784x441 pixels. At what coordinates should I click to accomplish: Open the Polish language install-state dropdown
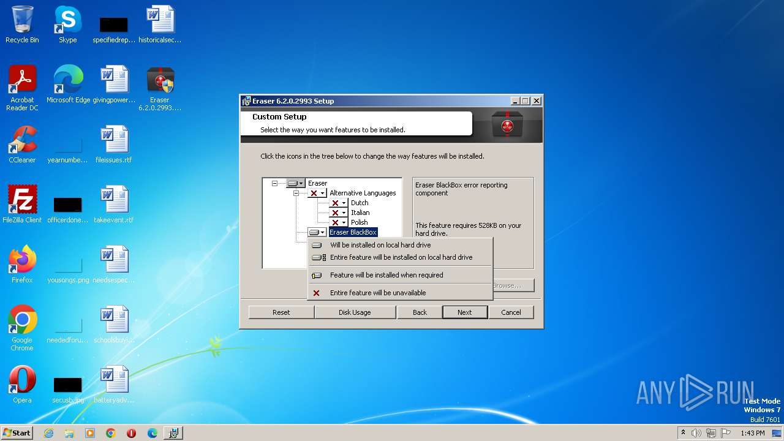(338, 222)
